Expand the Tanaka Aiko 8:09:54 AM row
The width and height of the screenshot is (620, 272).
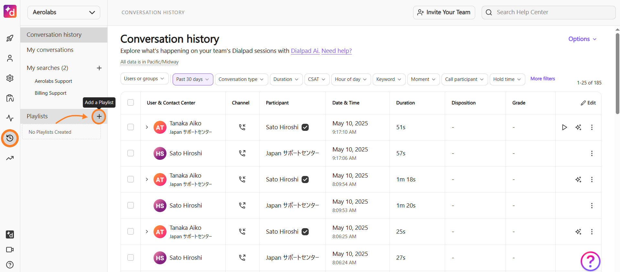147,180
